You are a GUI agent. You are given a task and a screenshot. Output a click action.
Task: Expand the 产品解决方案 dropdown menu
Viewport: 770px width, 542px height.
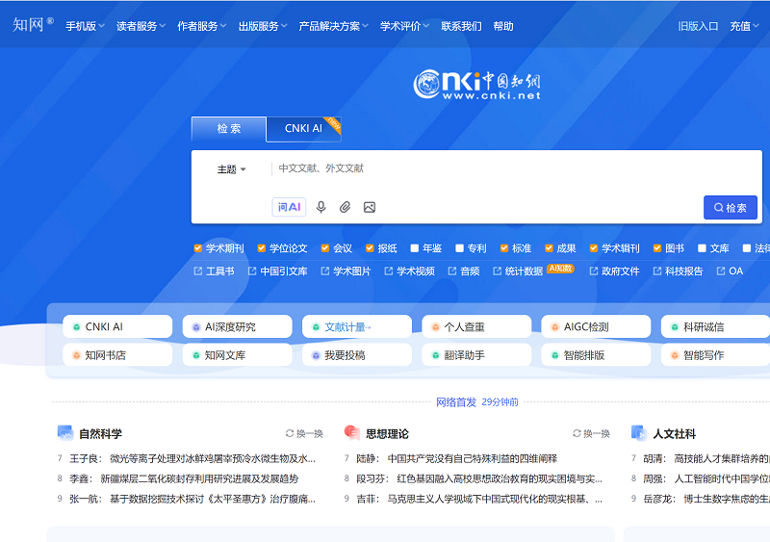coord(334,26)
